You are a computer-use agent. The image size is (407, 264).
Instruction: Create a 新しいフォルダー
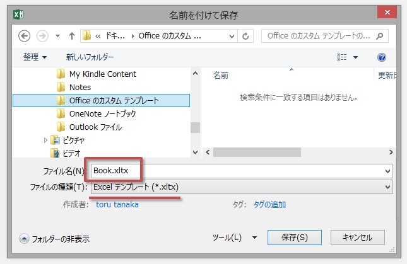coord(90,57)
